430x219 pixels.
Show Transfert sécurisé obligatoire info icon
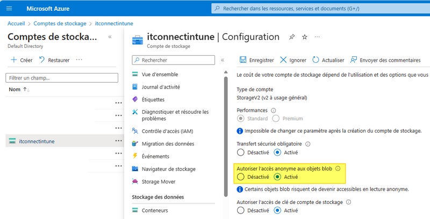click(x=308, y=144)
